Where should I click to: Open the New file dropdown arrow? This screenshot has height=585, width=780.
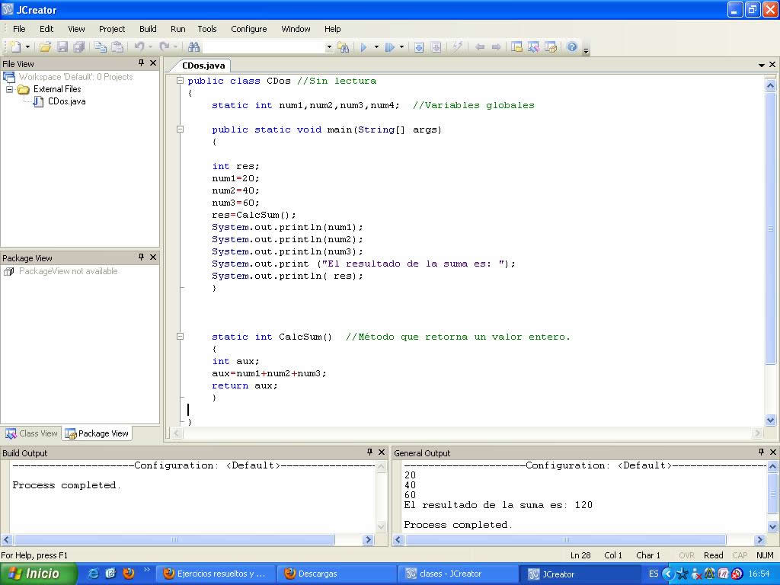tap(28, 47)
